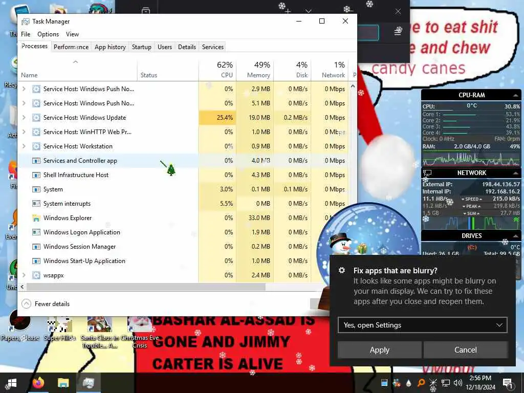This screenshot has height=393, width=524.
Task: Expand second Service Host: Windows Push No... row
Action: click(x=24, y=103)
